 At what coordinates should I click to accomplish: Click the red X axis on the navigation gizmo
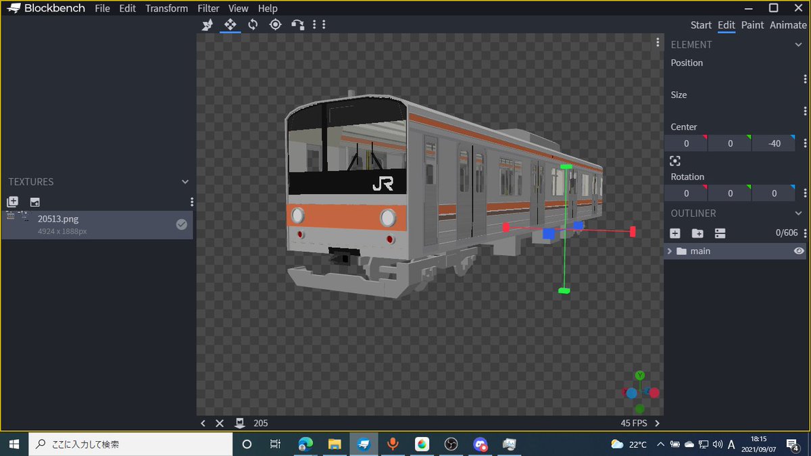pyautogui.click(x=654, y=392)
